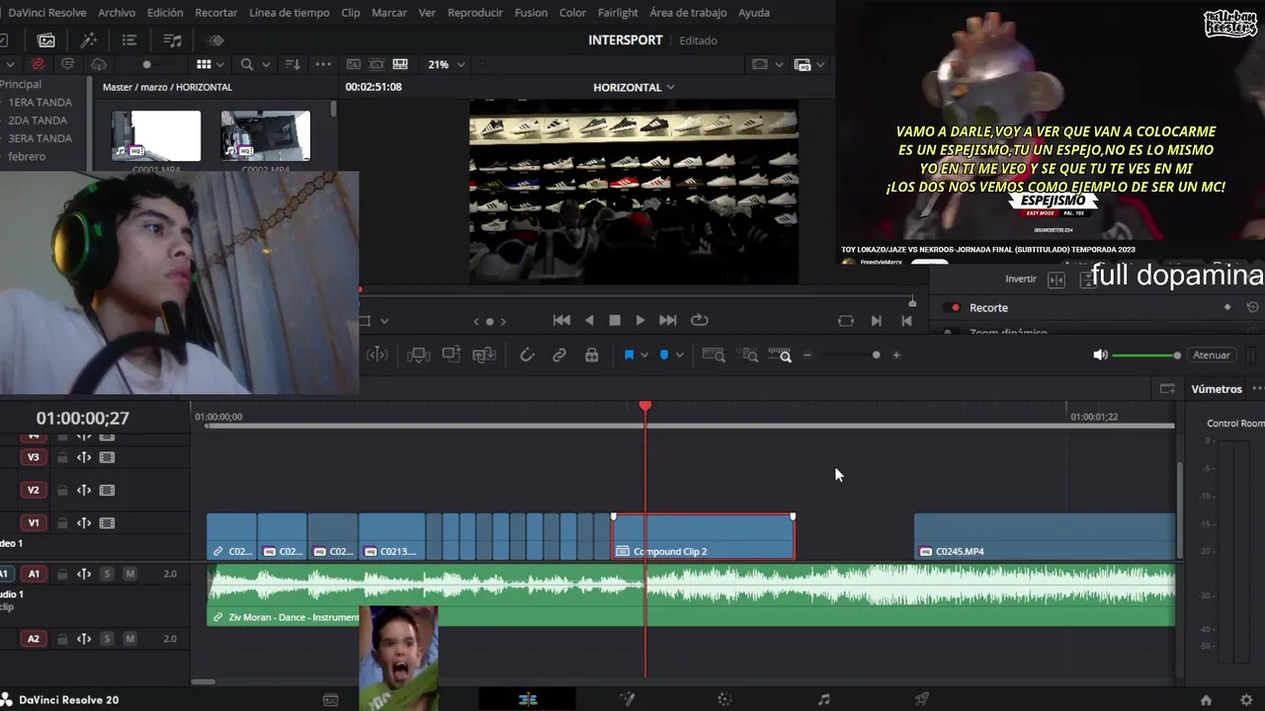
Task: Click the loop playback icon
Action: pyautogui.click(x=700, y=320)
